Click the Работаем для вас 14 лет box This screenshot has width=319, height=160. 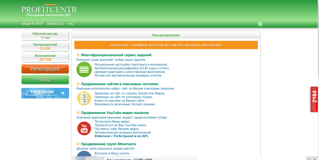(x=45, y=36)
